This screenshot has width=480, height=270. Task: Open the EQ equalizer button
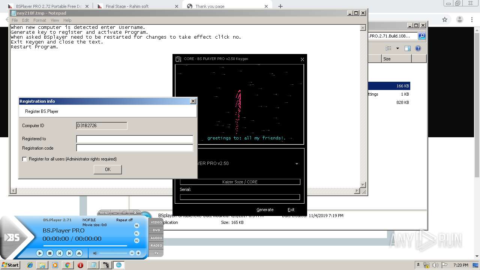point(136,240)
